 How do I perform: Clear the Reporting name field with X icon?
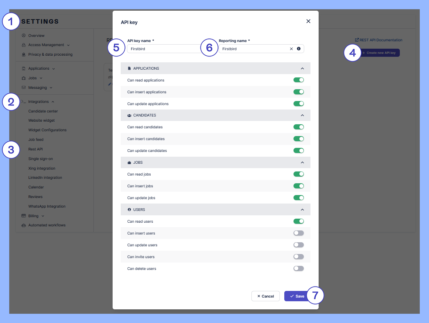291,49
